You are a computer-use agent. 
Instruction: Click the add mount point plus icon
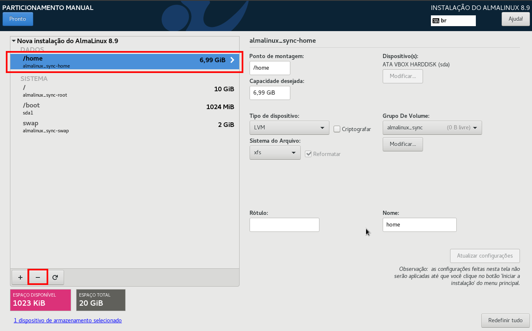click(20, 277)
